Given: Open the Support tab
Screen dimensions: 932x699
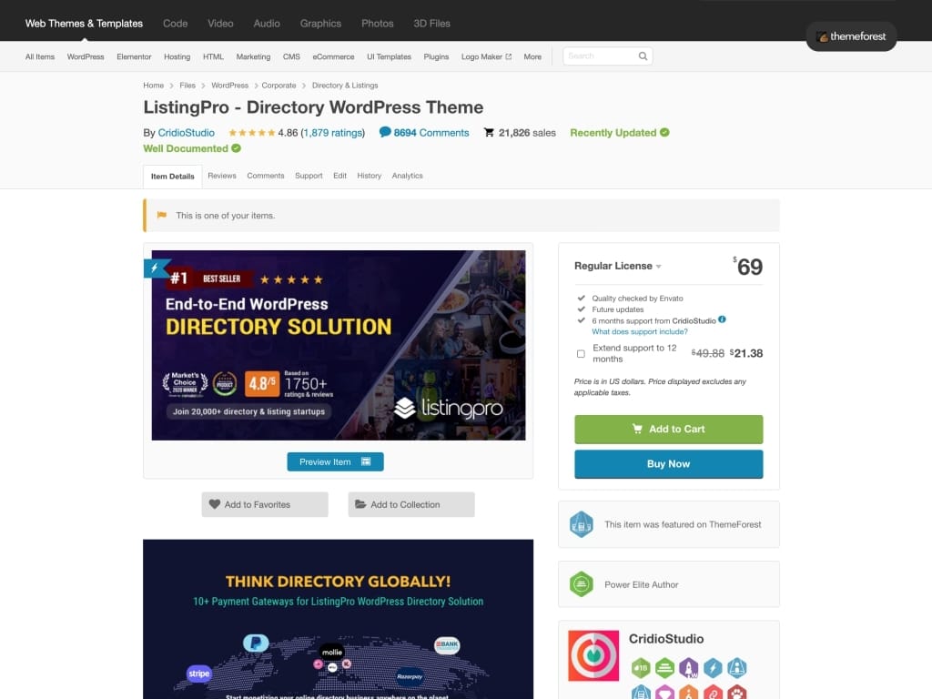Looking at the screenshot, I should (309, 176).
